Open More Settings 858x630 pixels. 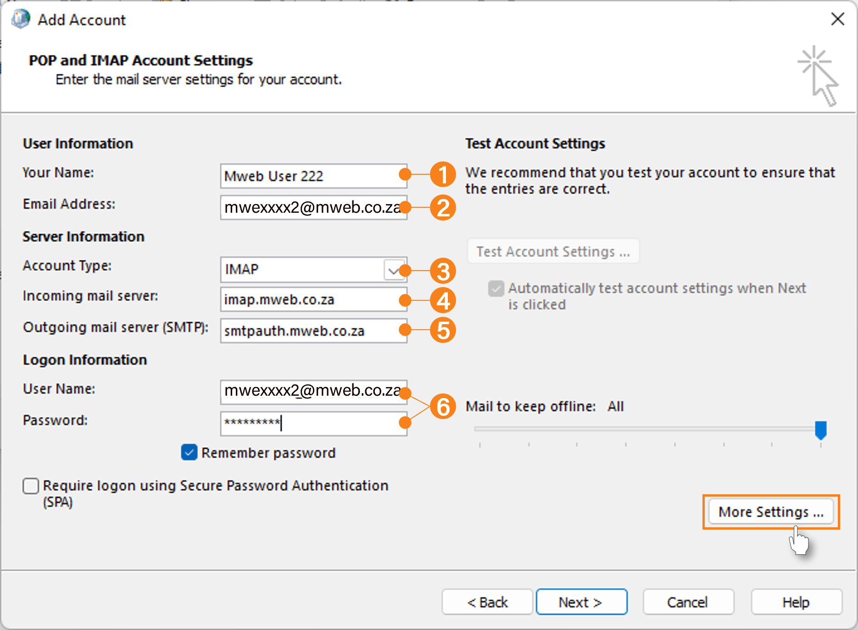click(770, 512)
